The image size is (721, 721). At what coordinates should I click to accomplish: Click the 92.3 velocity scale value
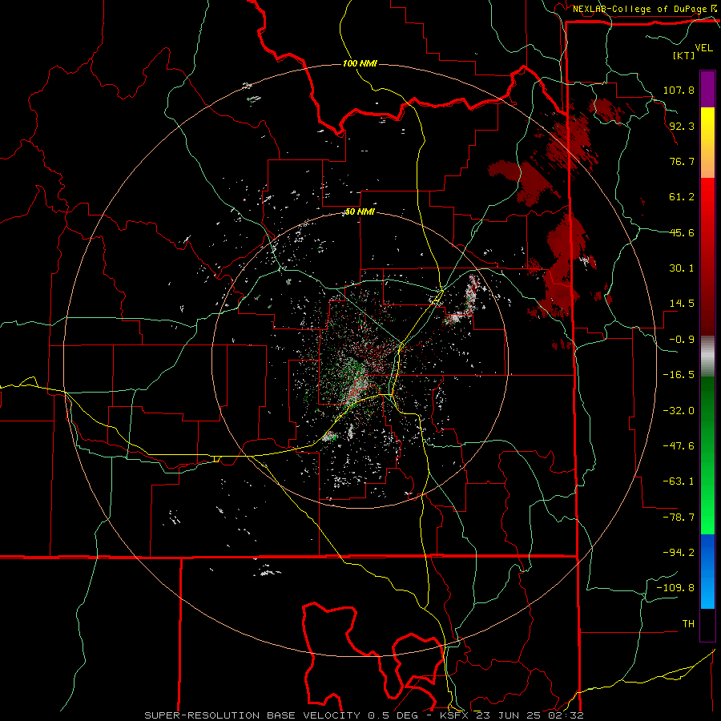(682, 126)
